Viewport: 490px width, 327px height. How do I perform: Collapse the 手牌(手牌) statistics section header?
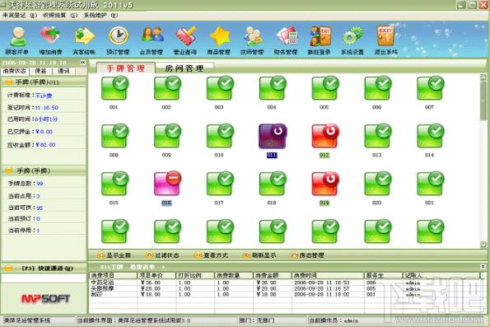44,171
